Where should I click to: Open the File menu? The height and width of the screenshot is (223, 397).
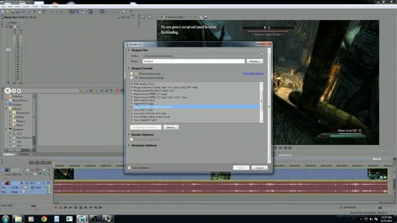(3, 7)
